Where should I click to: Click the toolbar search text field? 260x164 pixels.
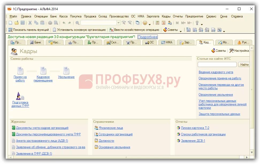point(99,23)
